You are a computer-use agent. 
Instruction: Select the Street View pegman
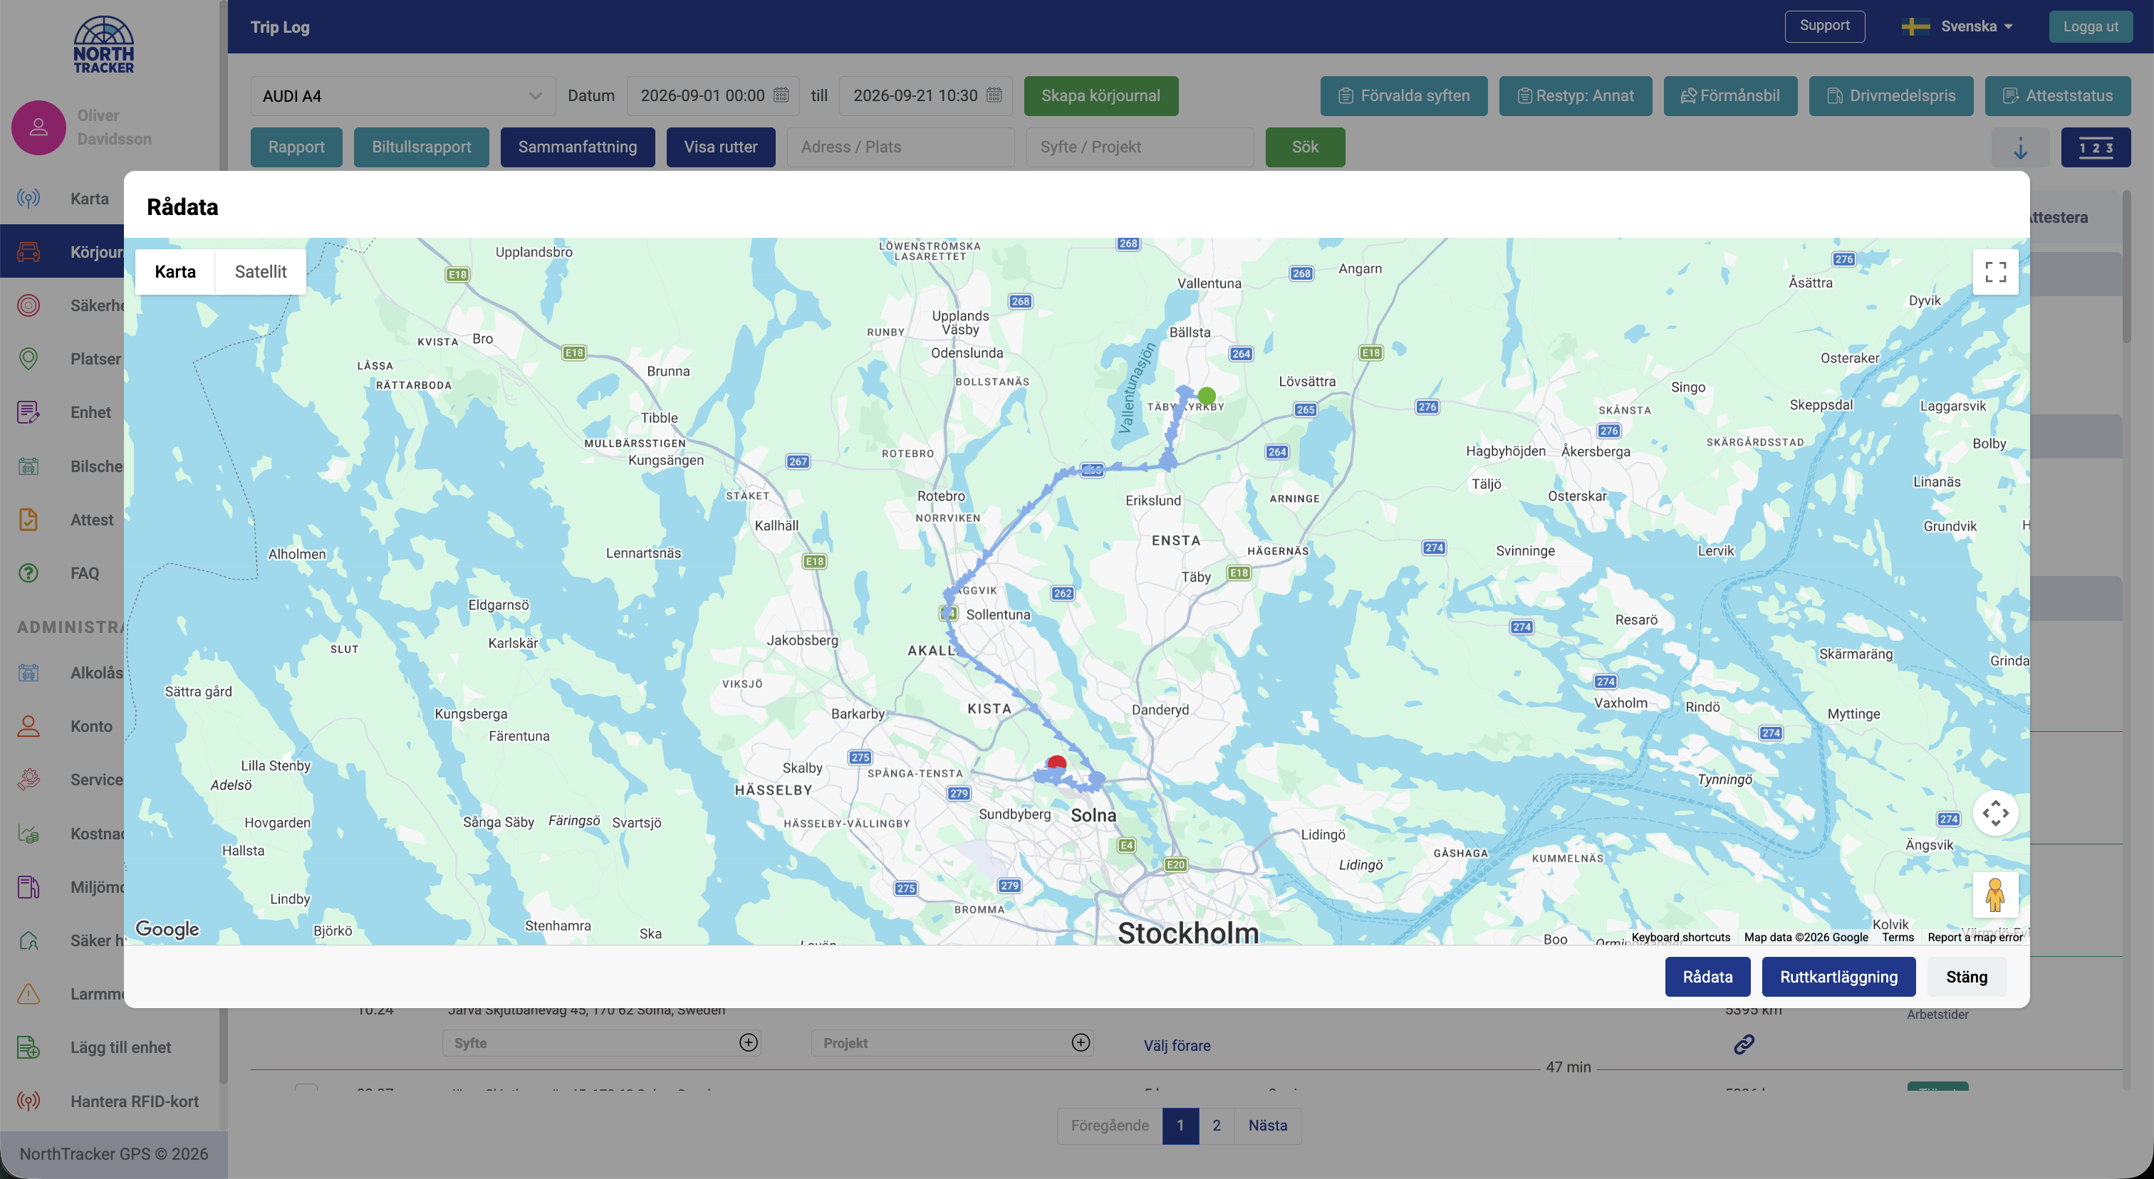click(x=1995, y=895)
